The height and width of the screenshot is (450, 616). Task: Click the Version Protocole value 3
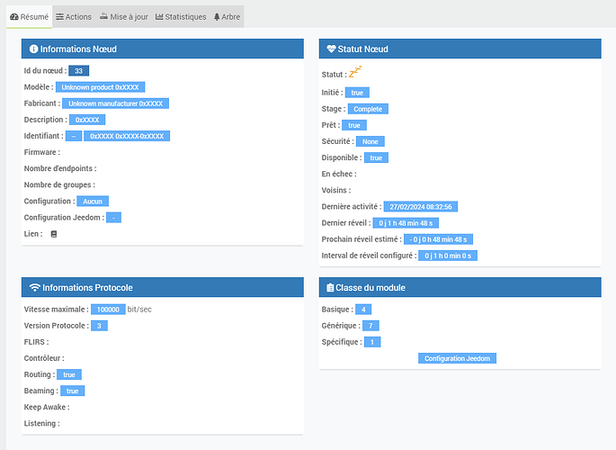click(x=99, y=326)
